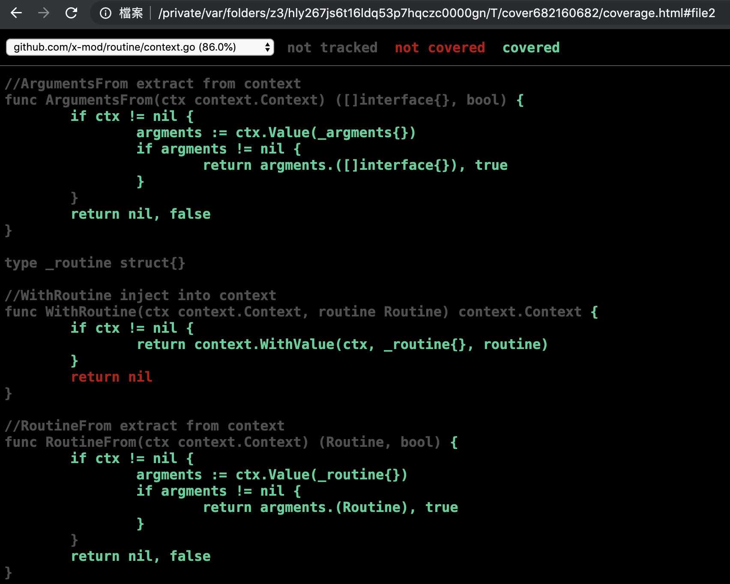This screenshot has width=730, height=584.
Task: Go back with the browser back arrow
Action: [16, 13]
